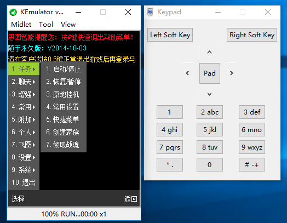287x223 pixels.
Task: Click the 9 wxyz key
Action: pos(252,147)
